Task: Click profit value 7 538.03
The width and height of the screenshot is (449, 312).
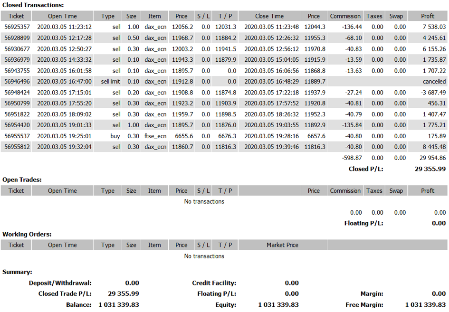Action: [434, 27]
